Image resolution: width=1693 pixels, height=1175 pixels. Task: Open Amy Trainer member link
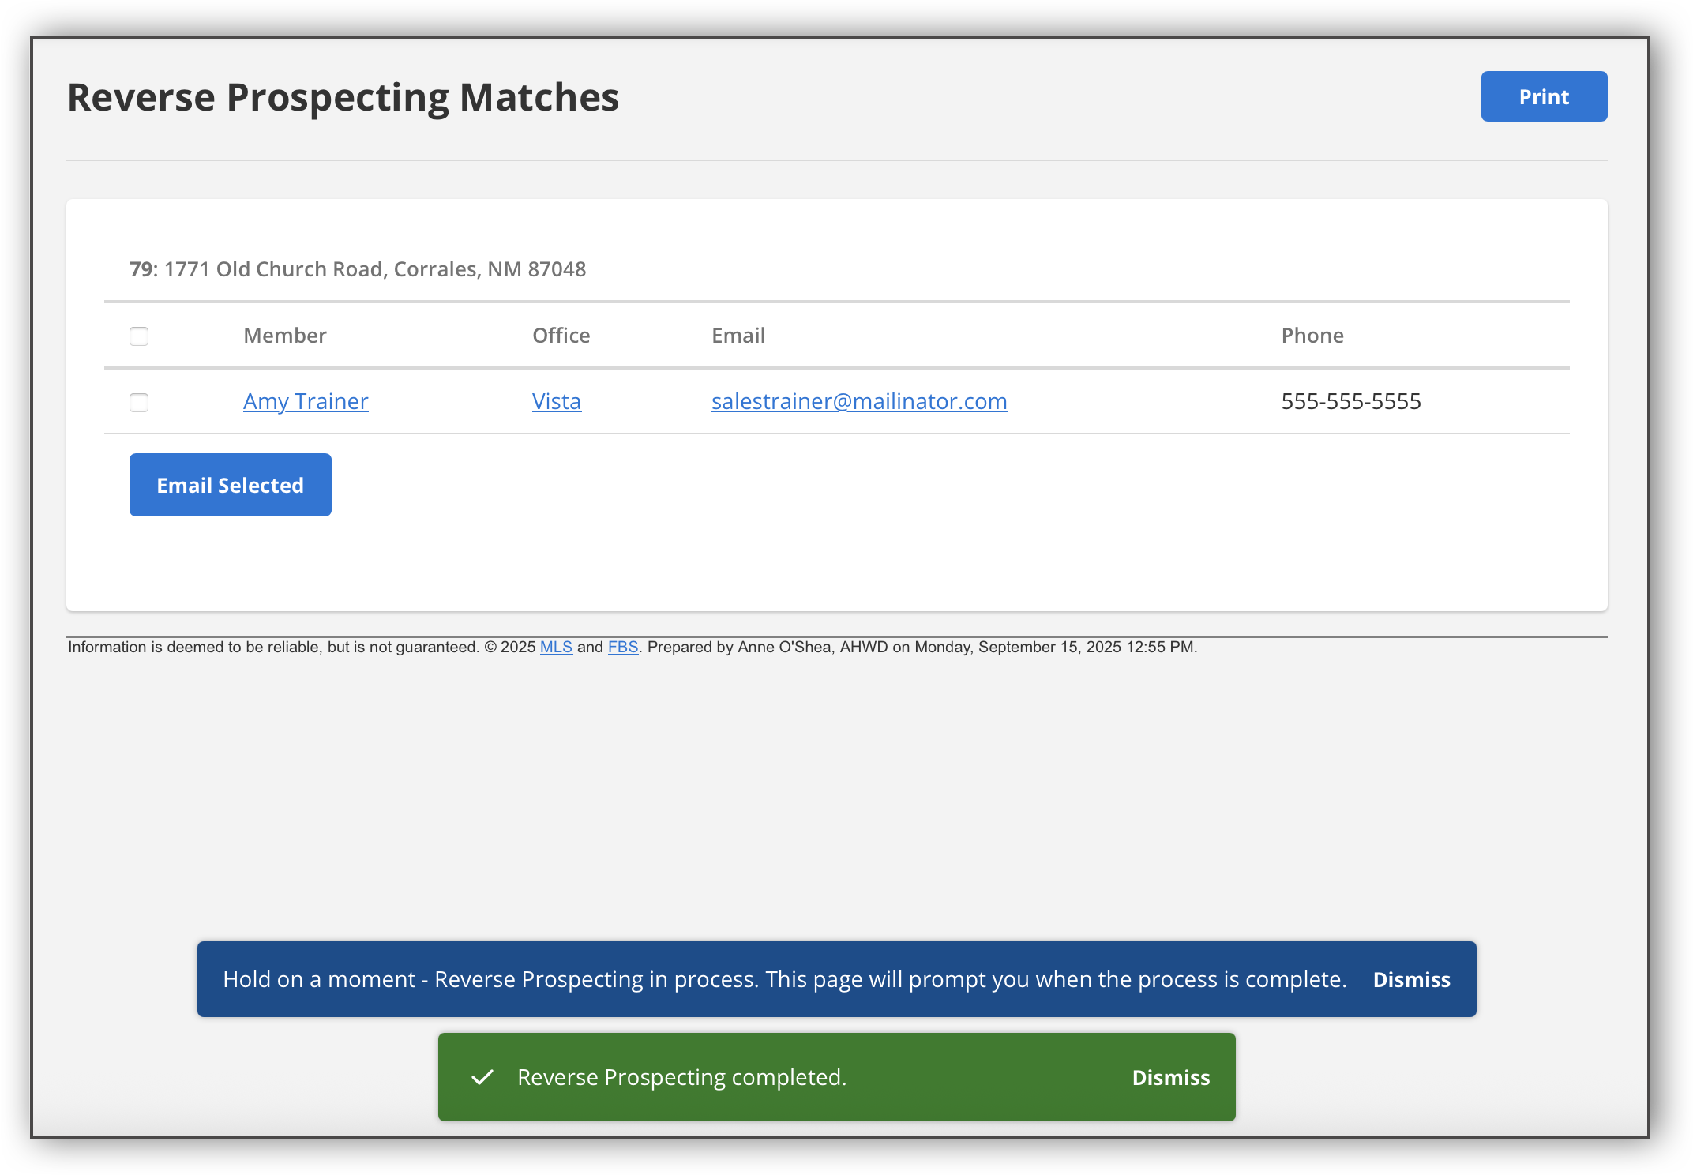[306, 401]
